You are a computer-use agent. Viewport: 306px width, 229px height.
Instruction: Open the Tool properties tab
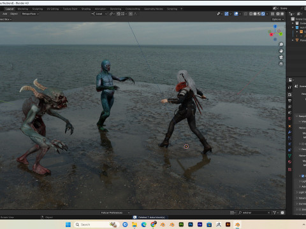(289, 87)
